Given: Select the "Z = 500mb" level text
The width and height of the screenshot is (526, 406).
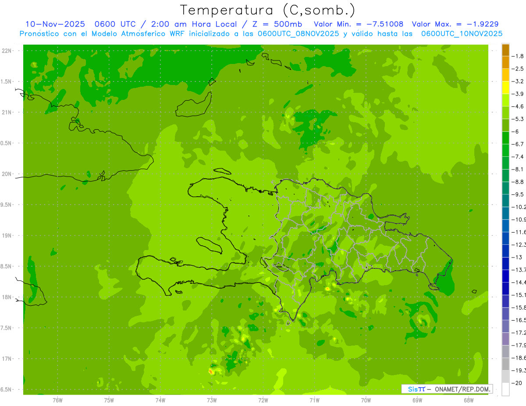Looking at the screenshot, I should [277, 24].
